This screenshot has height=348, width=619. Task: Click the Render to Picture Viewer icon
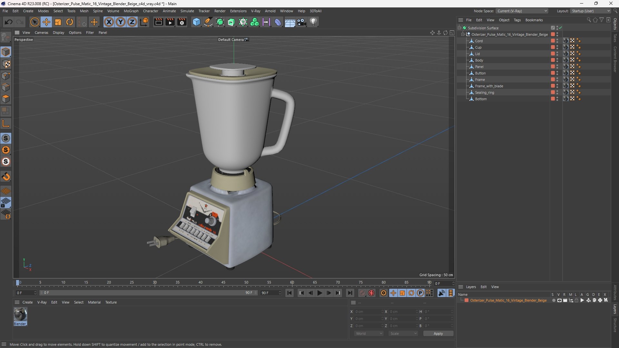[x=170, y=22]
